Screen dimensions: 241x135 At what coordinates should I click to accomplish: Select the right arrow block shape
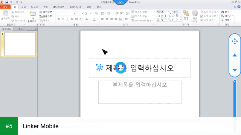(173, 16)
